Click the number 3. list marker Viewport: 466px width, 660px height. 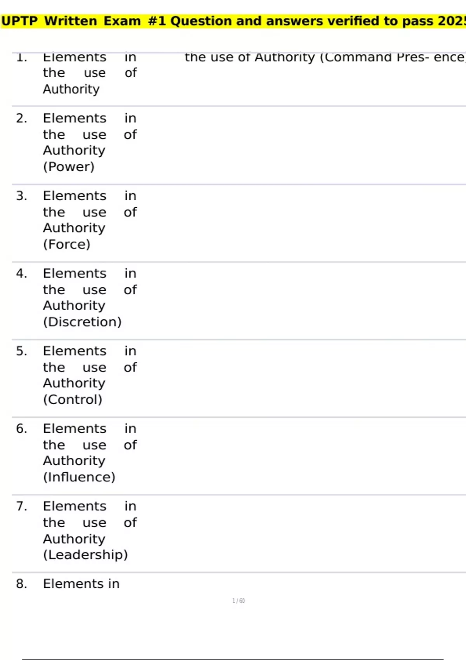tap(21, 196)
